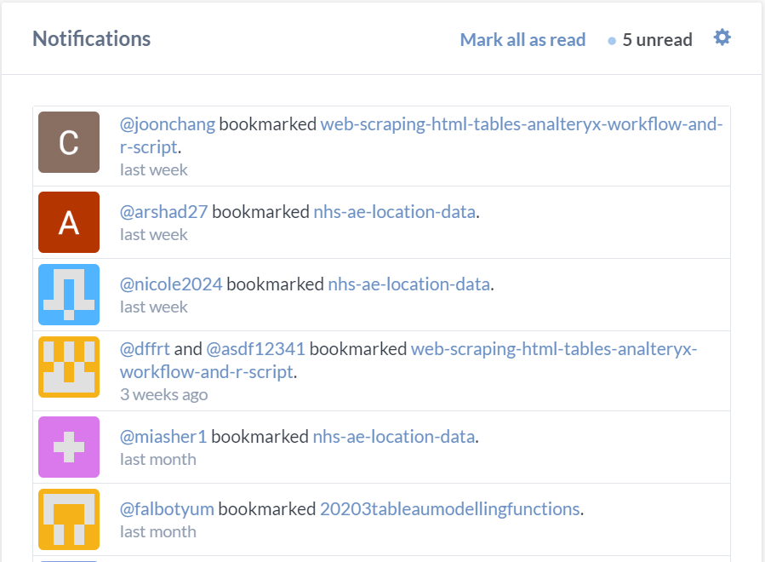Go to @miasher1's profile

click(x=163, y=437)
